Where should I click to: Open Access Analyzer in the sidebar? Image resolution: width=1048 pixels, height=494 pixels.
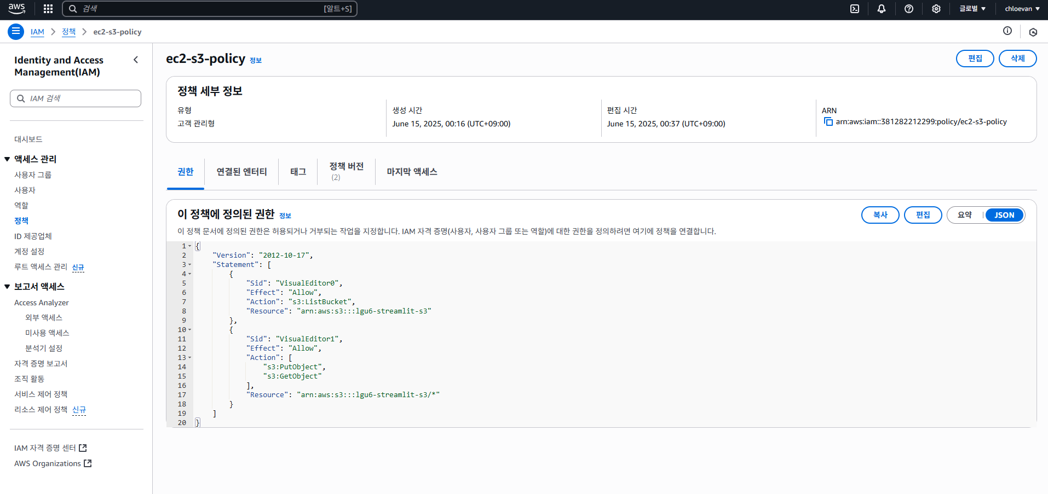pyautogui.click(x=42, y=303)
